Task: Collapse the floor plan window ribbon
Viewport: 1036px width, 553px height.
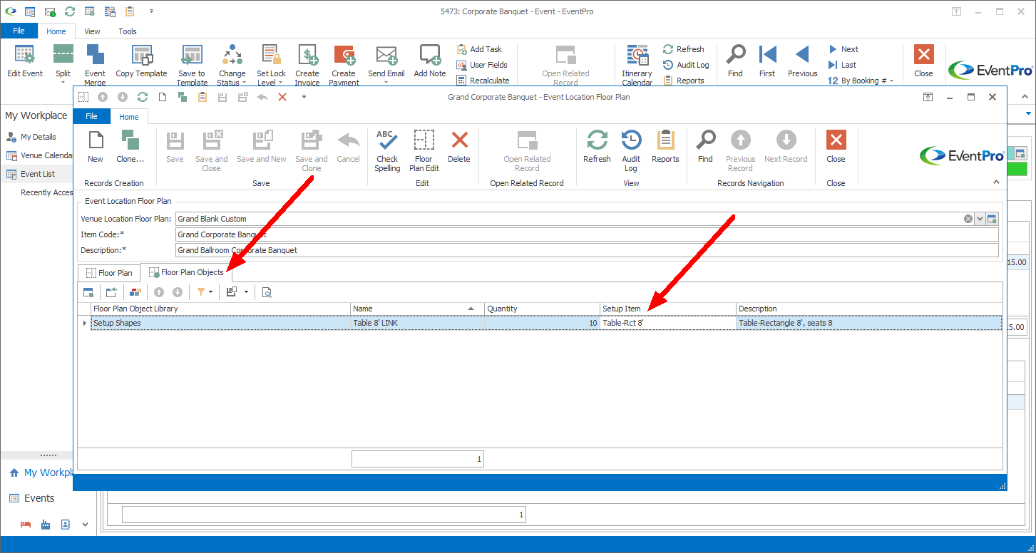Action: (x=996, y=183)
